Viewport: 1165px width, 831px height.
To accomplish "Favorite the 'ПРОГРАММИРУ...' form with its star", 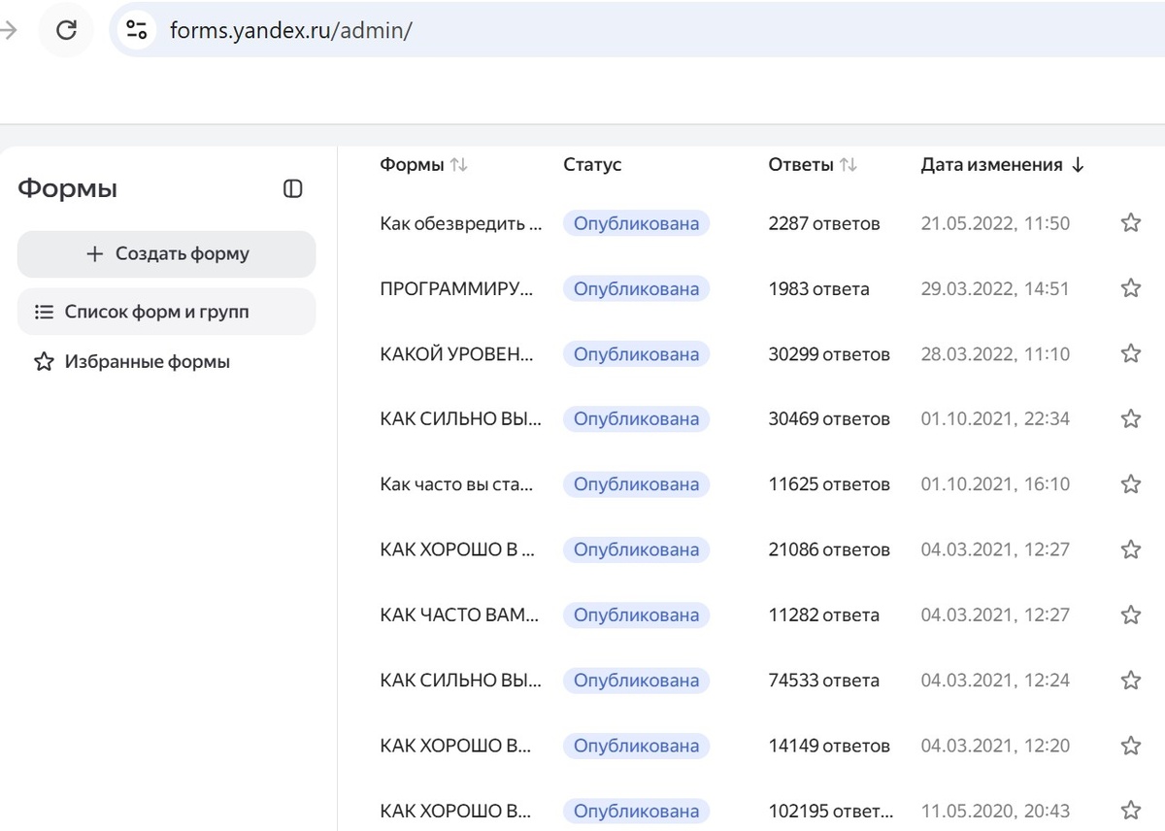I will 1130,288.
